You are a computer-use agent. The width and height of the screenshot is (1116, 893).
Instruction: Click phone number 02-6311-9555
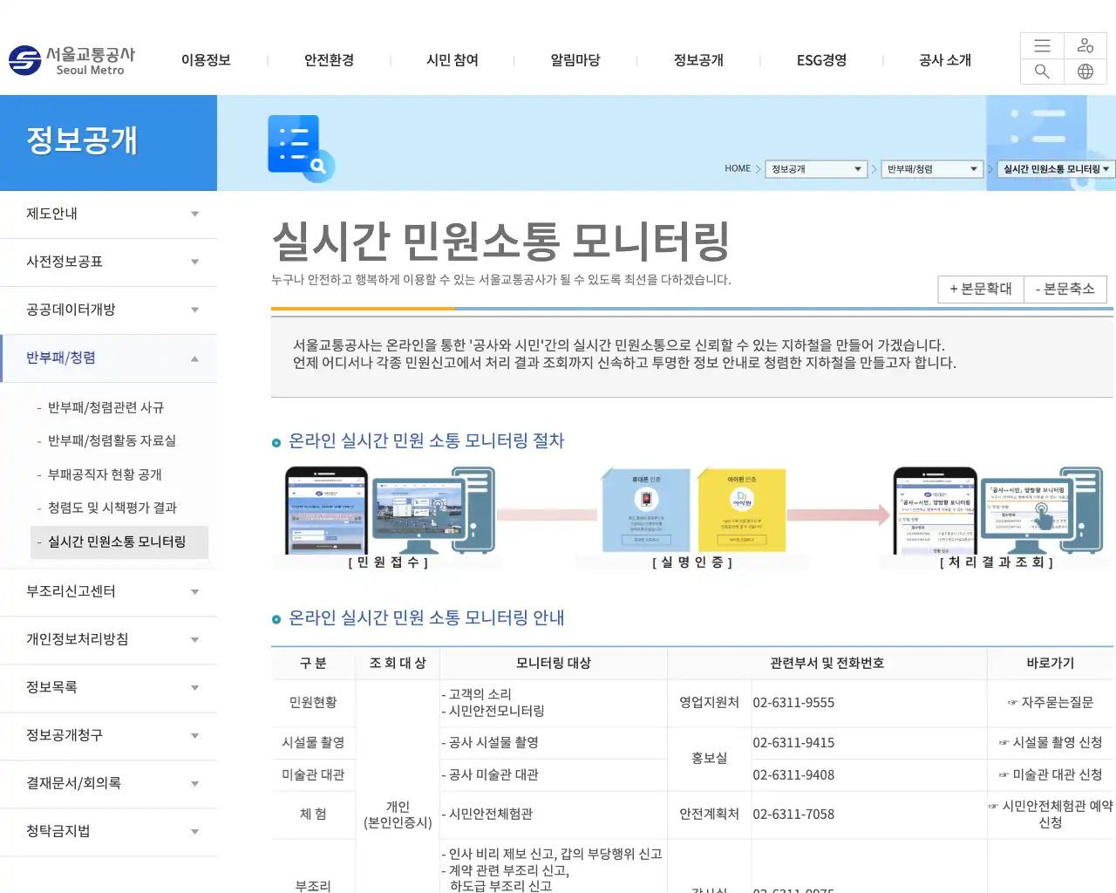pos(793,703)
